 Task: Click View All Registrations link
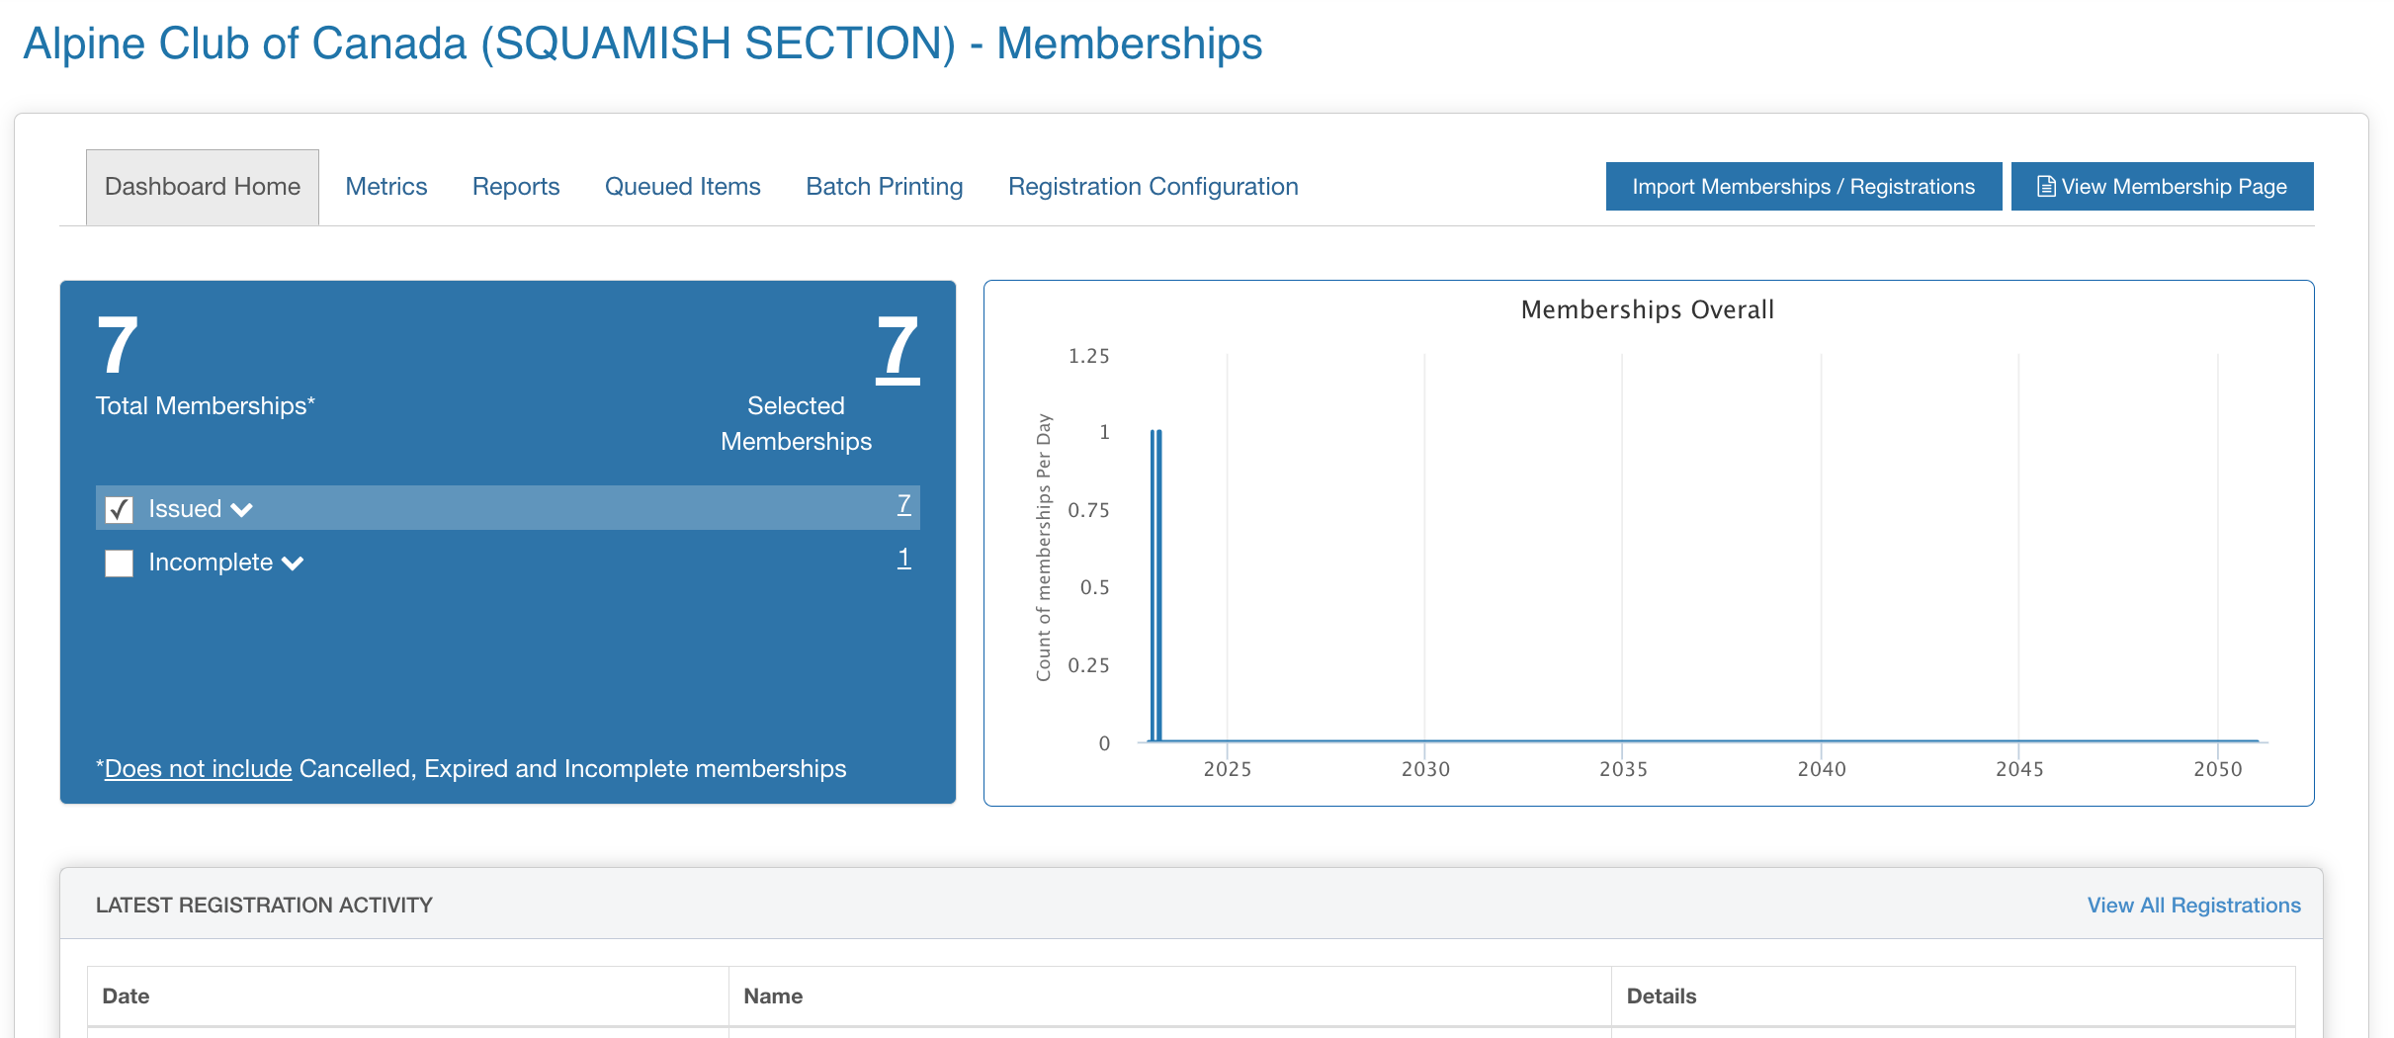coord(2193,905)
